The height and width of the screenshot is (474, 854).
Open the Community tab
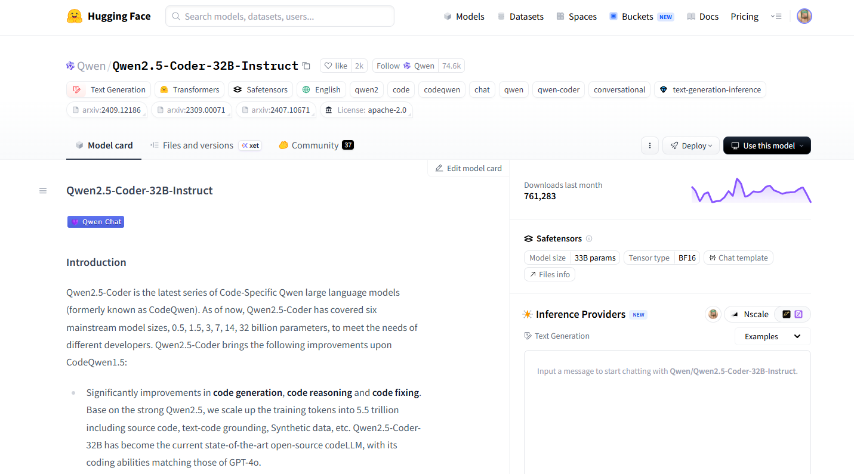pyautogui.click(x=315, y=145)
